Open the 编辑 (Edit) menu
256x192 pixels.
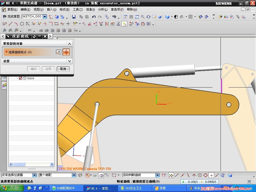pyautogui.click(x=25, y=9)
